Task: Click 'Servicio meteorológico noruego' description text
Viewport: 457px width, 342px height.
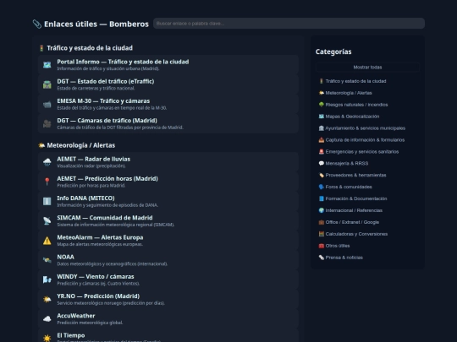Action: (111, 303)
